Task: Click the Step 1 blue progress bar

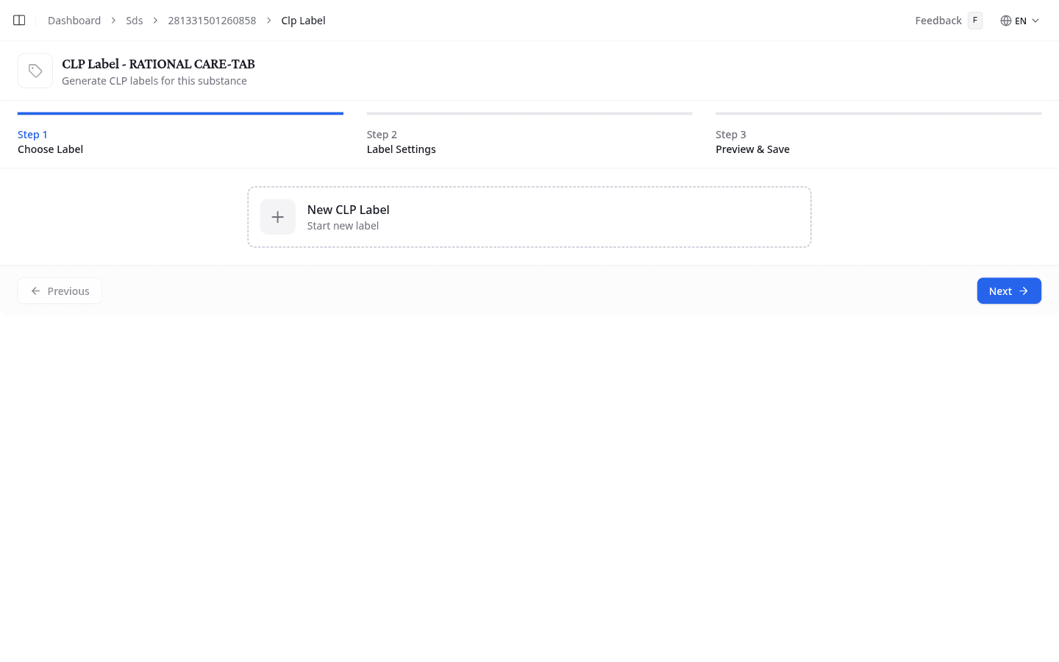Action: tap(180, 113)
